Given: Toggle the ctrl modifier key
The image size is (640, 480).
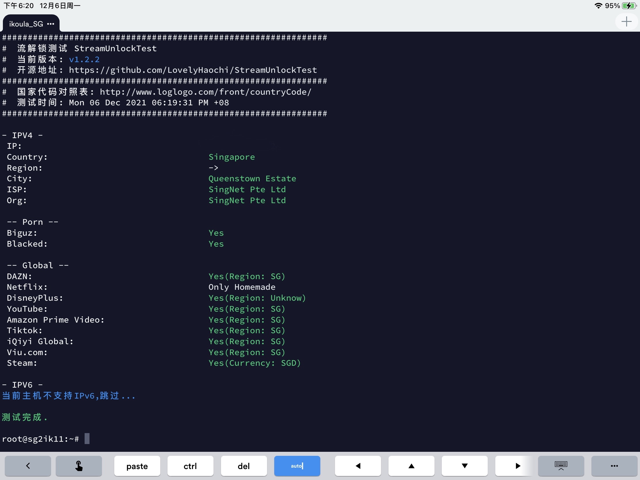Looking at the screenshot, I should pos(190,466).
